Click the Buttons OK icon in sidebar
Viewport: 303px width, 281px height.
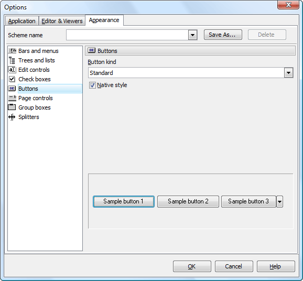(12, 89)
